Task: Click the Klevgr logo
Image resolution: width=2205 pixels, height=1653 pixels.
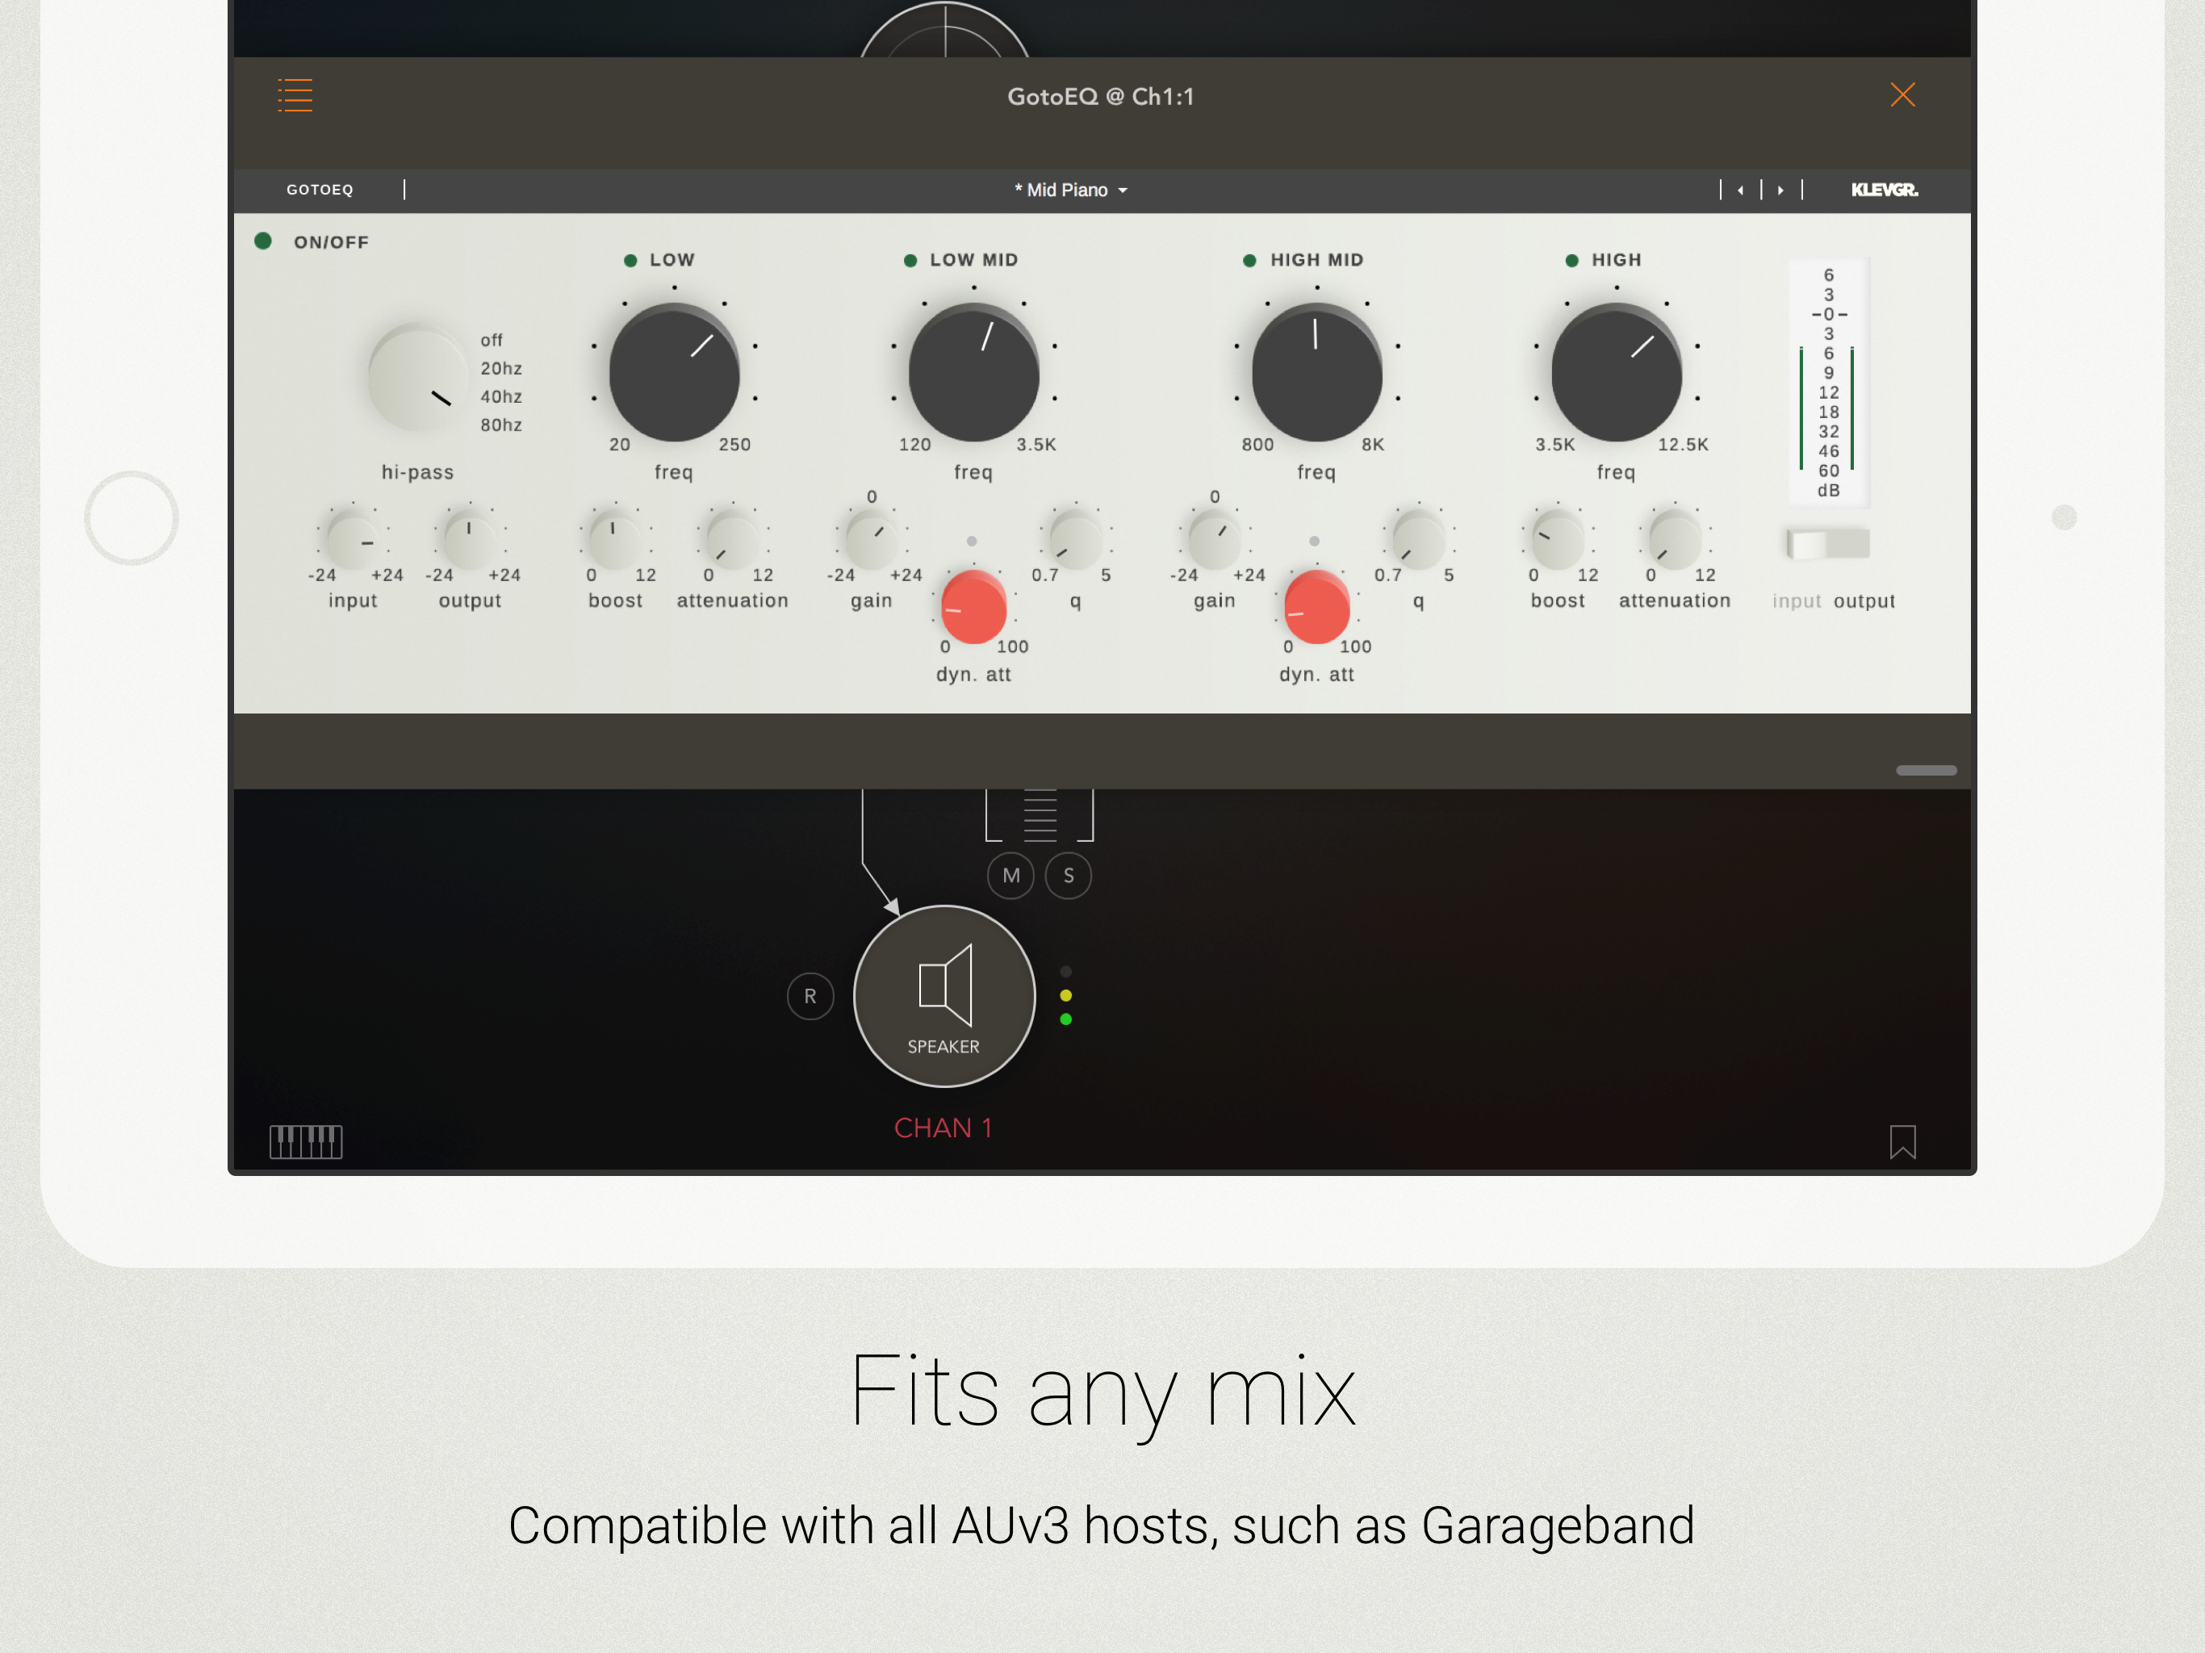Action: pos(1883,190)
